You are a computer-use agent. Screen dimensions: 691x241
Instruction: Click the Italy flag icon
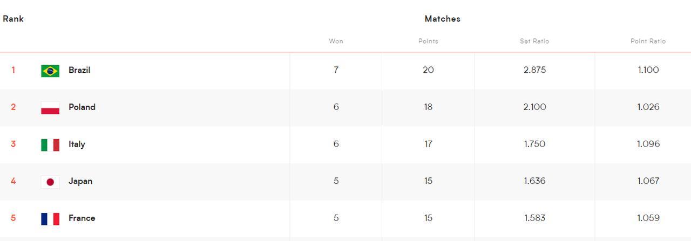click(x=50, y=144)
